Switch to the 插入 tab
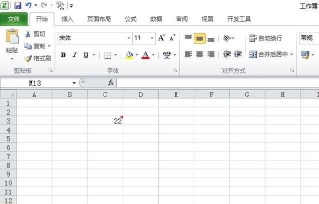The height and width of the screenshot is (204, 319). pos(67,19)
